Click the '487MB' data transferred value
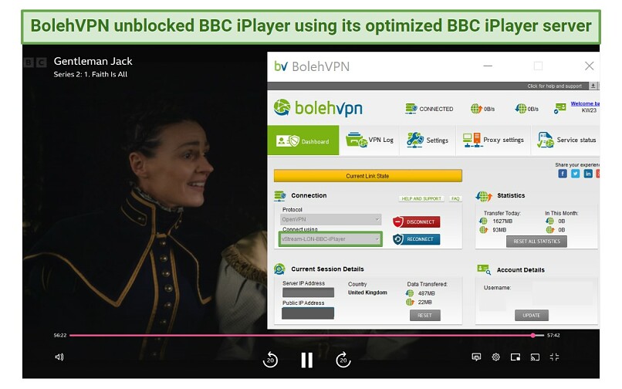 [427, 293]
